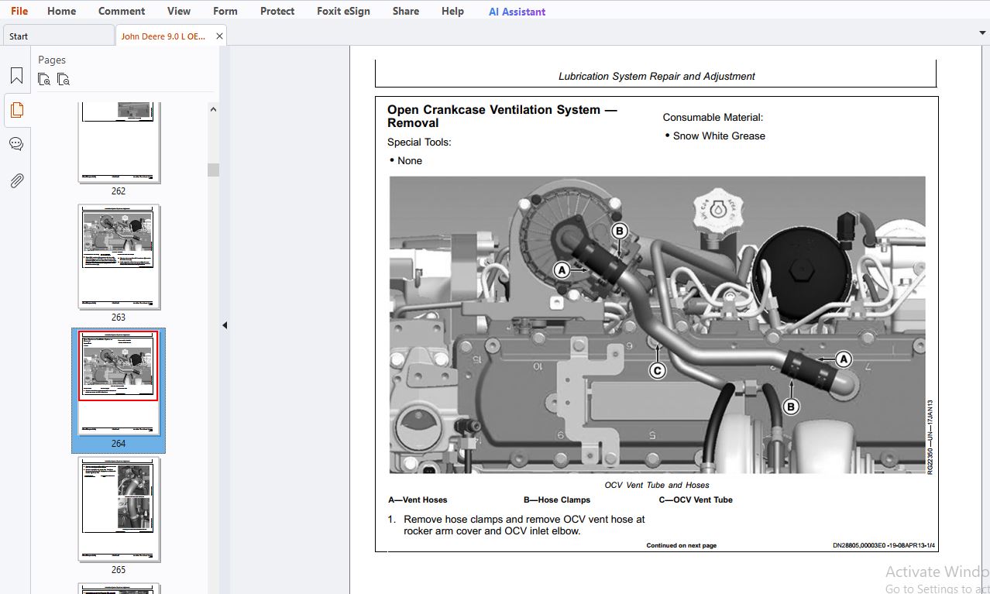This screenshot has width=990, height=594.
Task: Select page 262 thumbnail
Action: tap(119, 142)
